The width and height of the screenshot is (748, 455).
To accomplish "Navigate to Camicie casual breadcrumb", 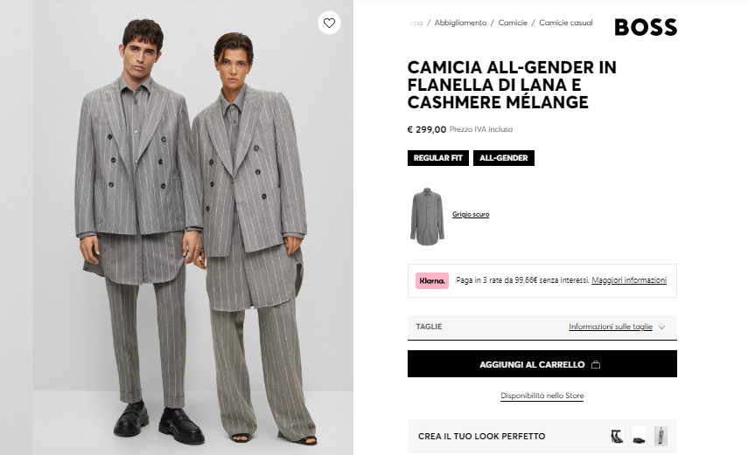I will (x=565, y=23).
